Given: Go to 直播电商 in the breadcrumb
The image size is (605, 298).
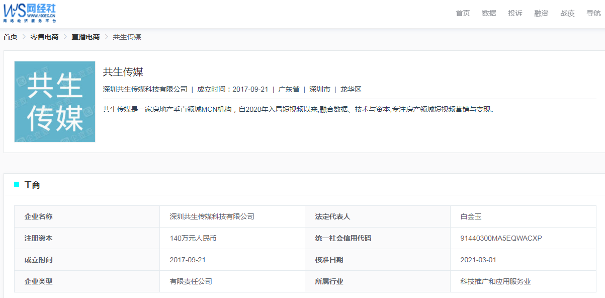Looking at the screenshot, I should (x=85, y=37).
